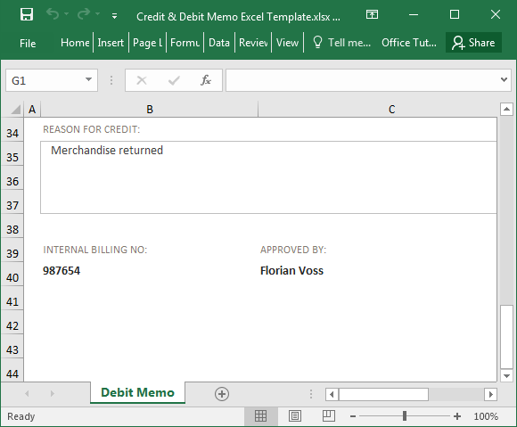The width and height of the screenshot is (517, 427).
Task: Select the Debit Memo sheet tab
Action: [x=137, y=392]
